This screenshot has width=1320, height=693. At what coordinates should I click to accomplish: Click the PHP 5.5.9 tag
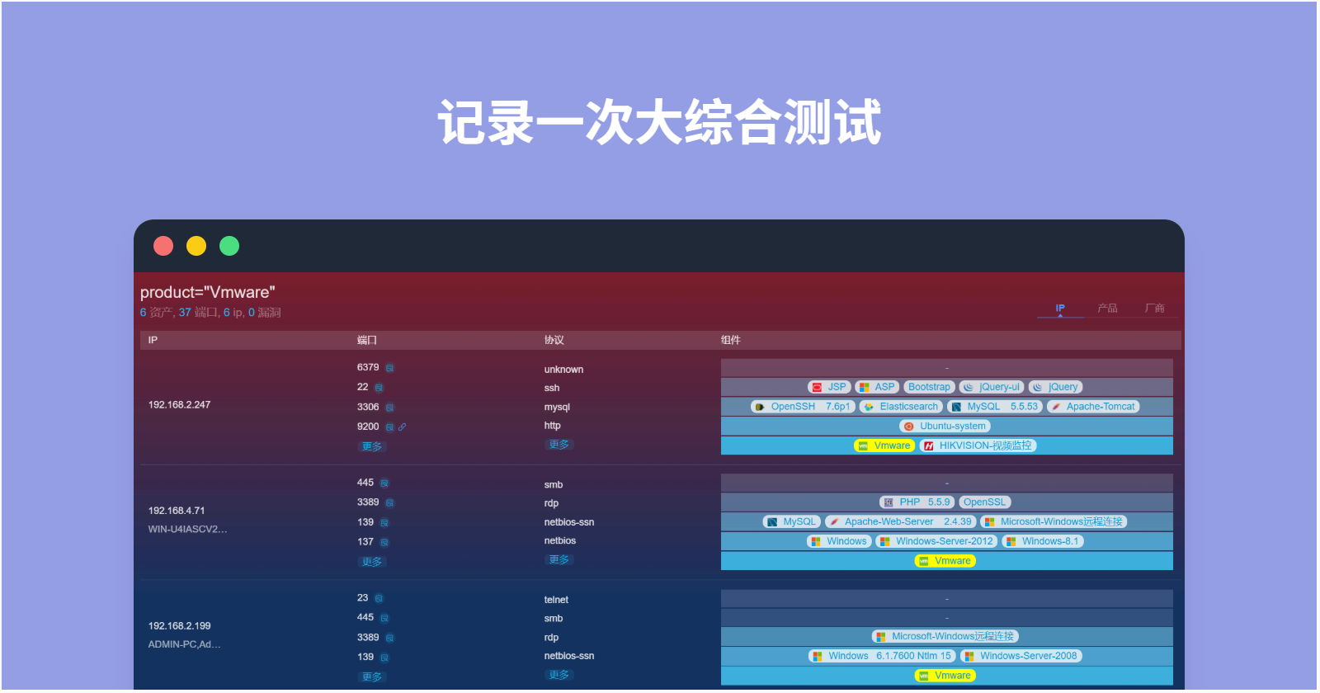coord(917,502)
